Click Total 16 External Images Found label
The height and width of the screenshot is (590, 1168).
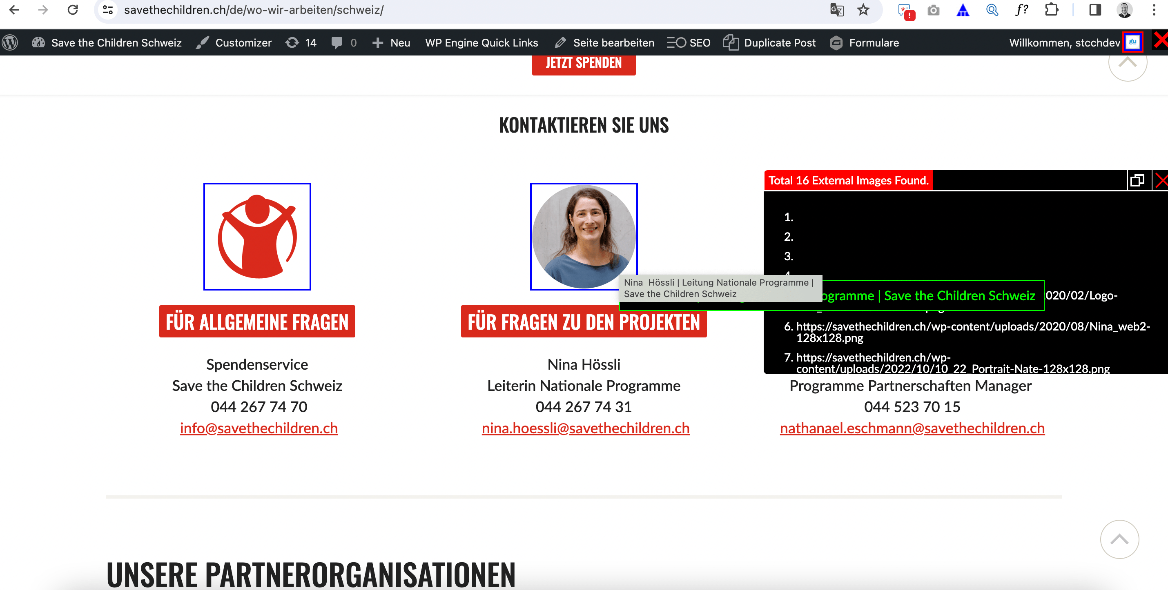(x=848, y=180)
